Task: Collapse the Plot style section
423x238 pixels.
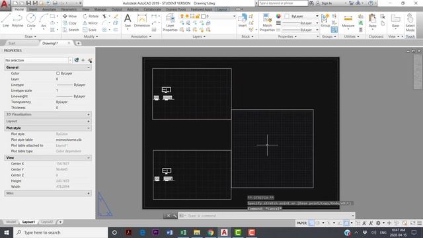Action: point(89,128)
